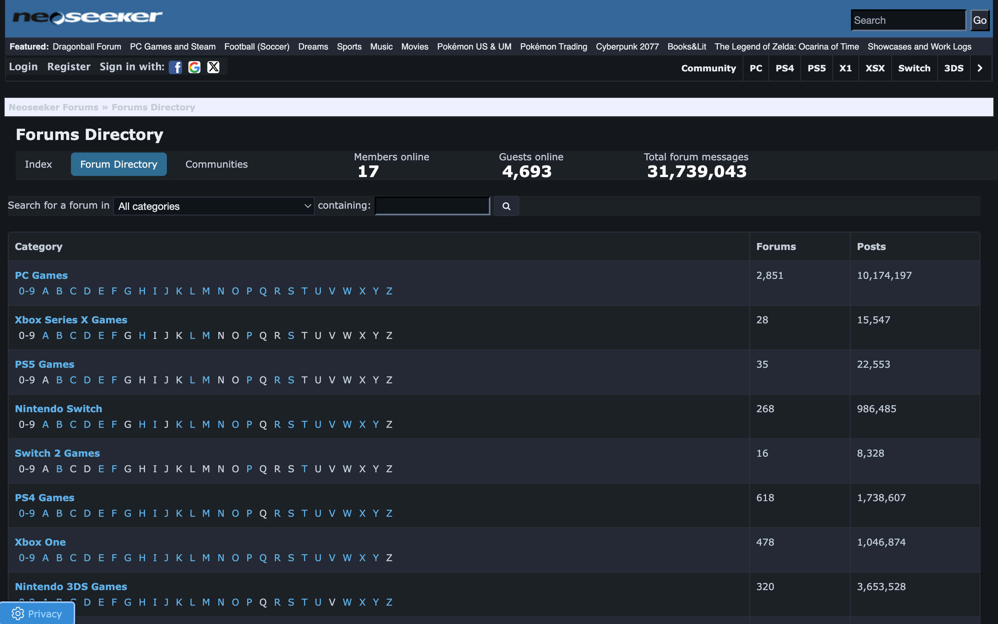Open the PS5 platform menu
Image resolution: width=998 pixels, height=624 pixels.
(x=817, y=68)
